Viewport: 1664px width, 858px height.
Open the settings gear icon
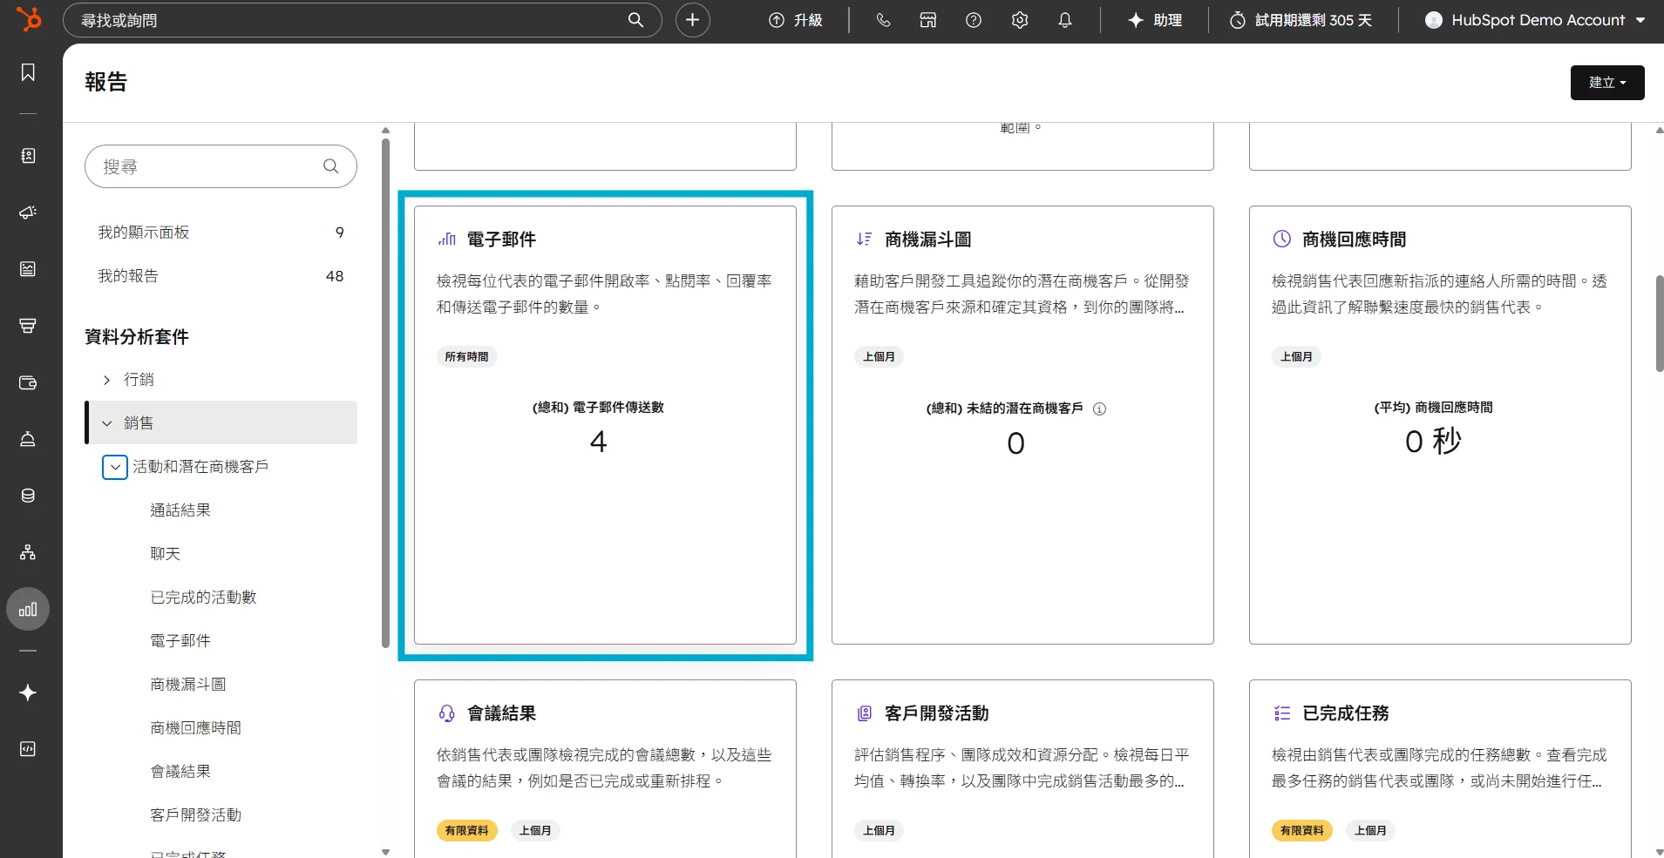coord(1020,20)
